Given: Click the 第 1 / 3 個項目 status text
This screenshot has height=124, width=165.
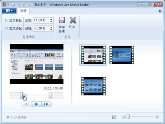Looking at the screenshot, I should tap(16, 117).
